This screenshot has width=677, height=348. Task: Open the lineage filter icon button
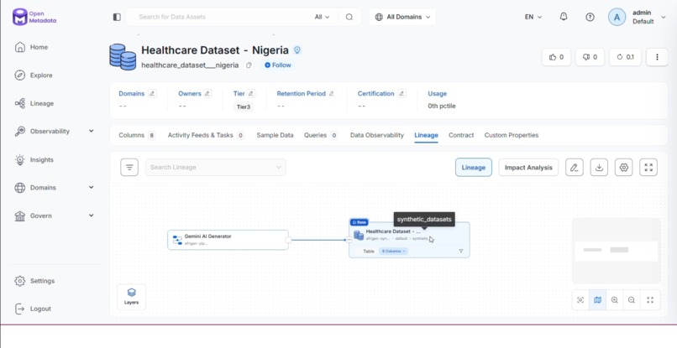[x=129, y=168]
